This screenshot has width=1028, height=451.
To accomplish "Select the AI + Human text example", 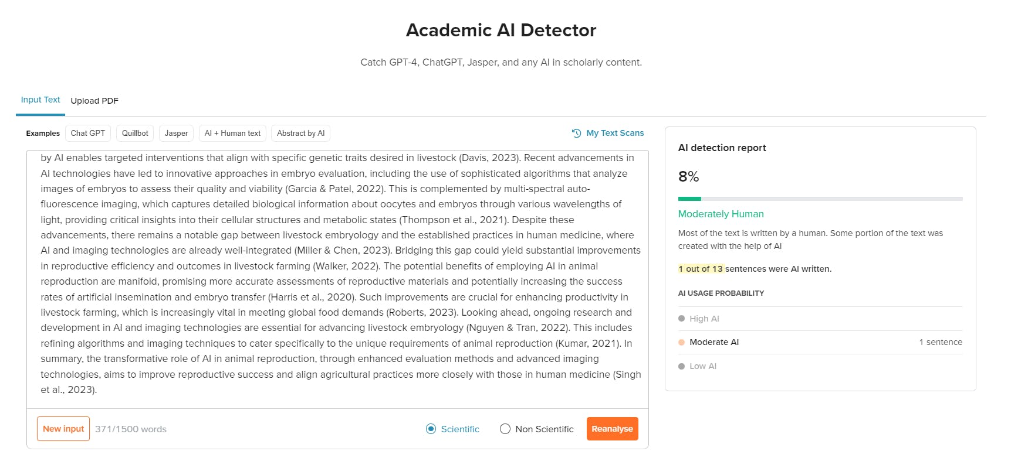I will 232,134.
